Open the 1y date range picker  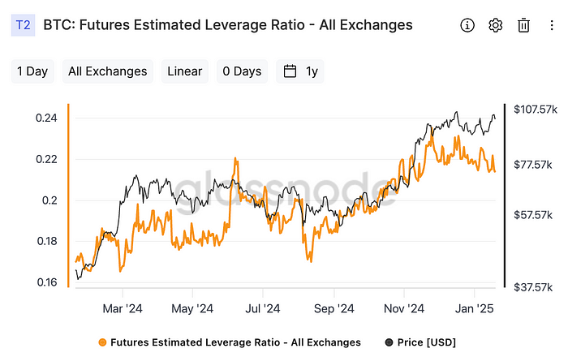pyautogui.click(x=300, y=71)
